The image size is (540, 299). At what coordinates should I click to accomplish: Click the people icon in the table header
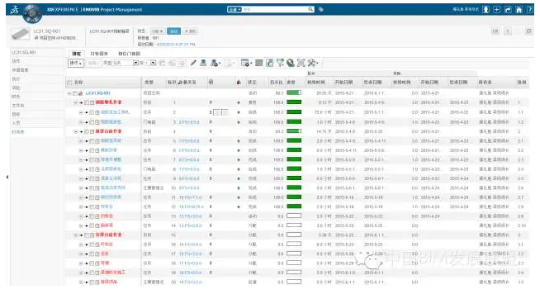point(239,83)
